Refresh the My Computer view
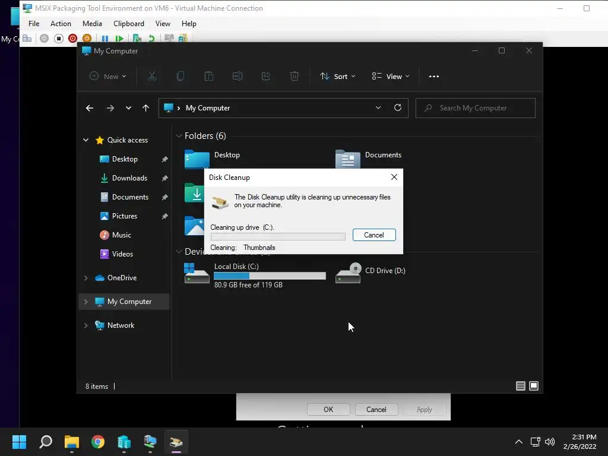The width and height of the screenshot is (608, 456). click(398, 108)
